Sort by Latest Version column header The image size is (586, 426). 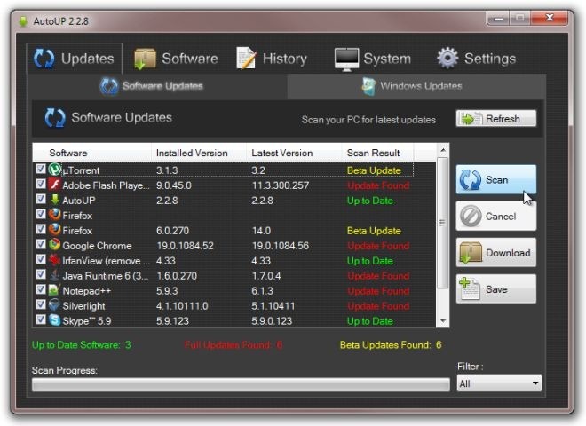click(294, 153)
